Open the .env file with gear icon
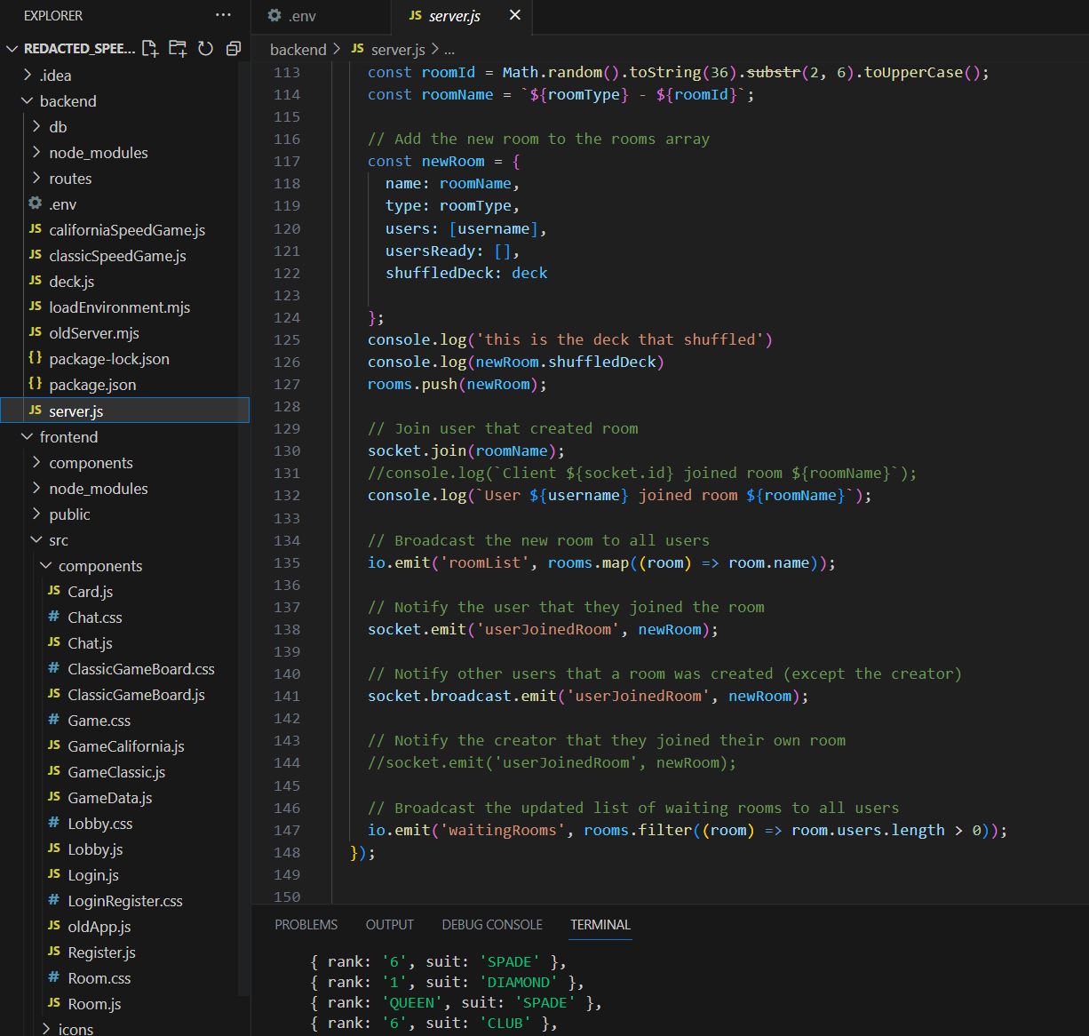The image size is (1089, 1036). 62,204
